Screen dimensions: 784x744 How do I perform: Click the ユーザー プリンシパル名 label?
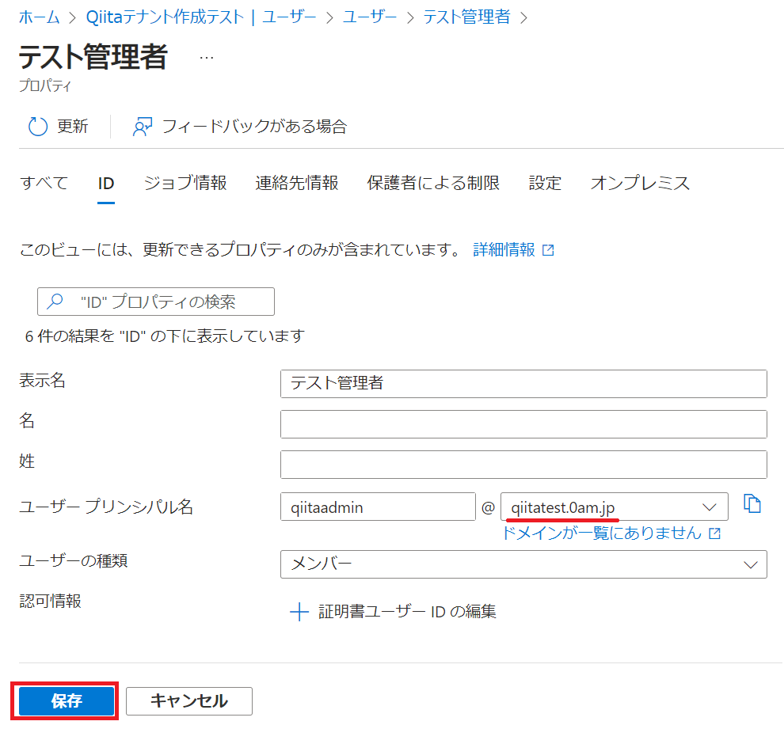(x=106, y=507)
